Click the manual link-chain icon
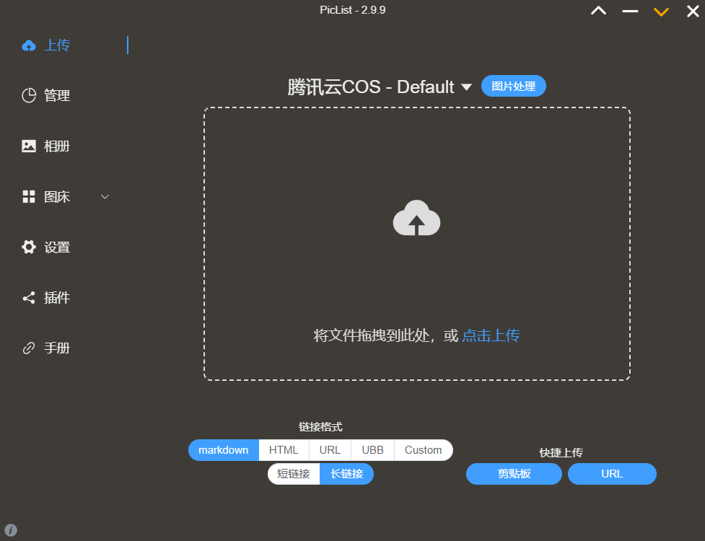Viewport: 705px width, 541px height. tap(29, 348)
